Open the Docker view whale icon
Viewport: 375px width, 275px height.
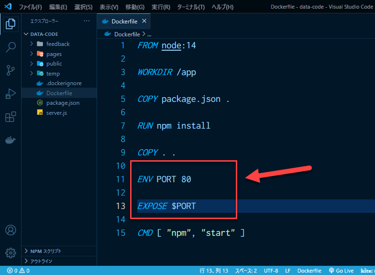click(x=11, y=140)
